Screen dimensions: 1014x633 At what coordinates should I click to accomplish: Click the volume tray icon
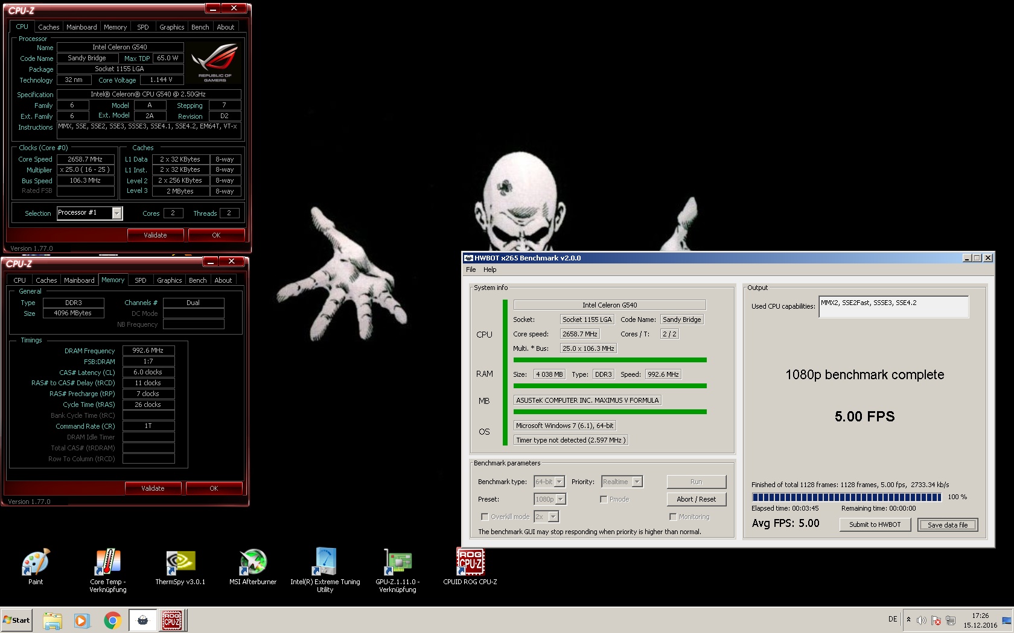[x=922, y=620]
